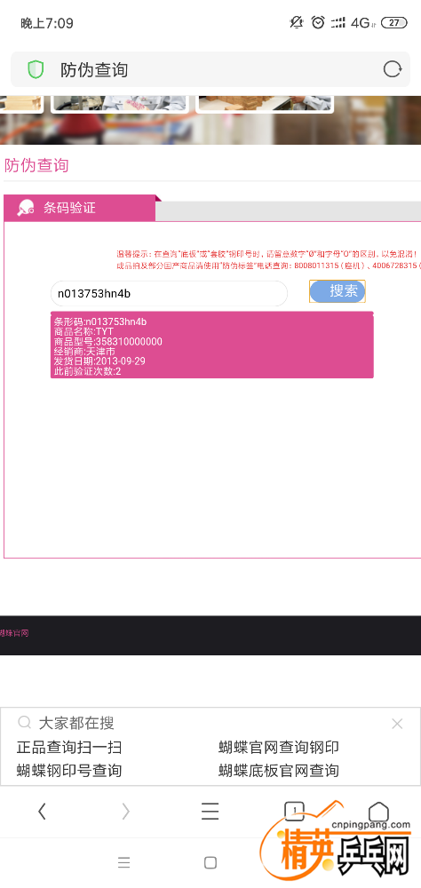Open the 条码验证 tab

(x=79, y=208)
